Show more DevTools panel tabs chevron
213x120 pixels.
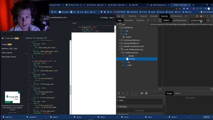point(186,16)
